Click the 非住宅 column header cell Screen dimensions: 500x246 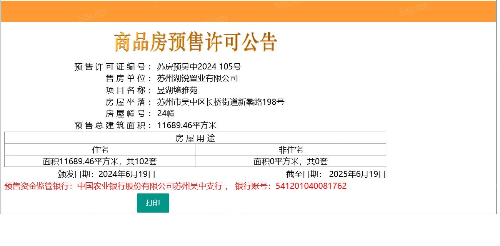tap(291, 150)
